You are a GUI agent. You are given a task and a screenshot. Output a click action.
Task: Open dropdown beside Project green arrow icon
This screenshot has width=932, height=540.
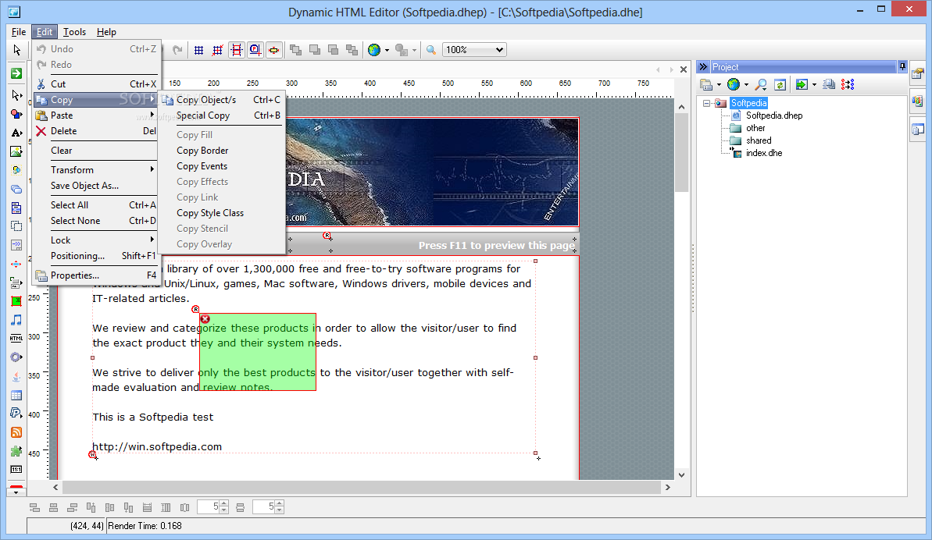coord(814,85)
